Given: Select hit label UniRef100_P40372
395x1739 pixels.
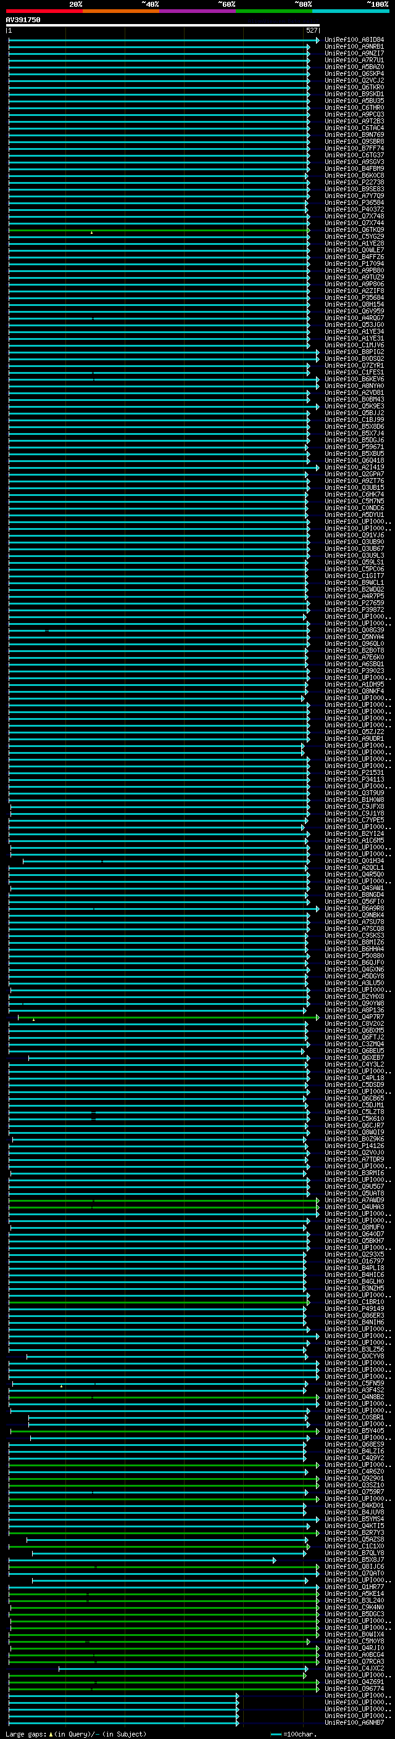Looking at the screenshot, I should tap(354, 209).
